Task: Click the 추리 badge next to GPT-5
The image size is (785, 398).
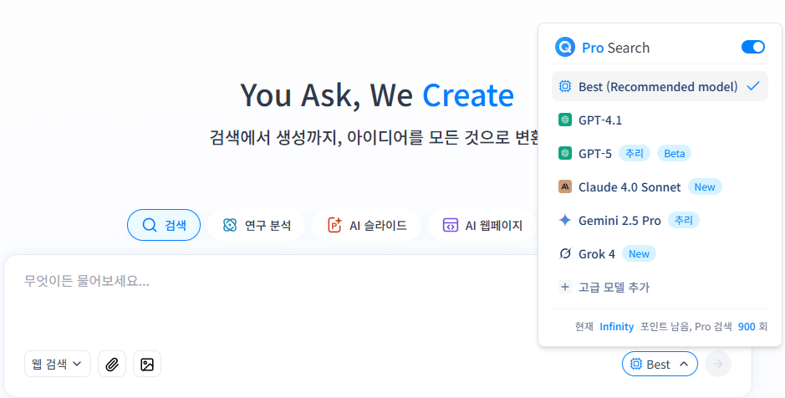Action: point(635,153)
